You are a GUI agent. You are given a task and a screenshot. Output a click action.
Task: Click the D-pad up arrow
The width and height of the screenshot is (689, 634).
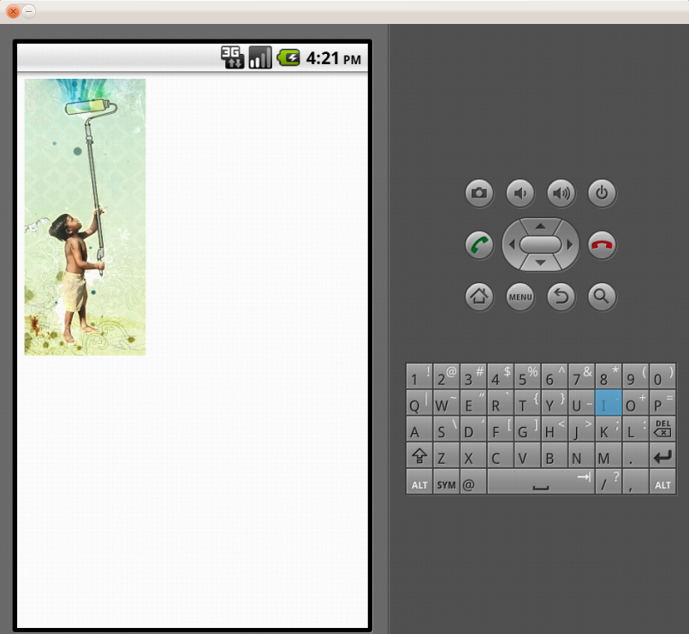(x=540, y=226)
